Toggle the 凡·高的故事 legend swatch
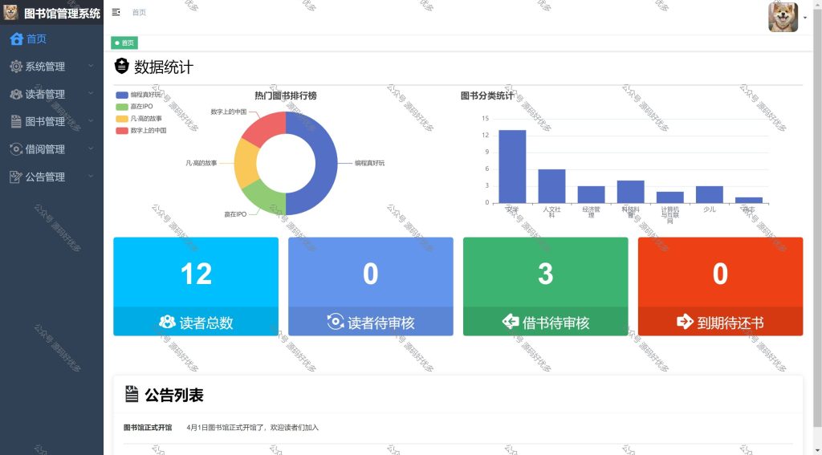Screen dimensions: 822x455 point(122,119)
